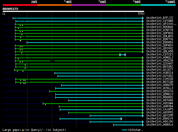Click the label UniRef100_C0HIG8

160,79
